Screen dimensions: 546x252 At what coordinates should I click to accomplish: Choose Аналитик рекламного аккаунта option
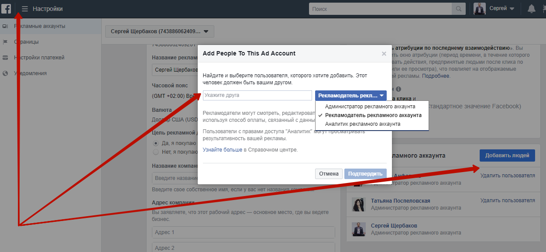click(363, 124)
